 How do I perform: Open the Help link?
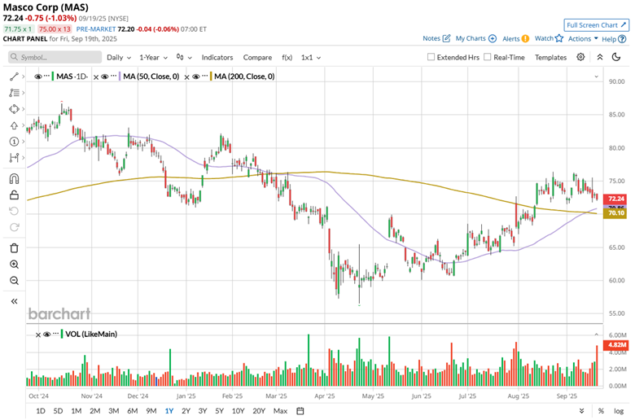pos(614,39)
